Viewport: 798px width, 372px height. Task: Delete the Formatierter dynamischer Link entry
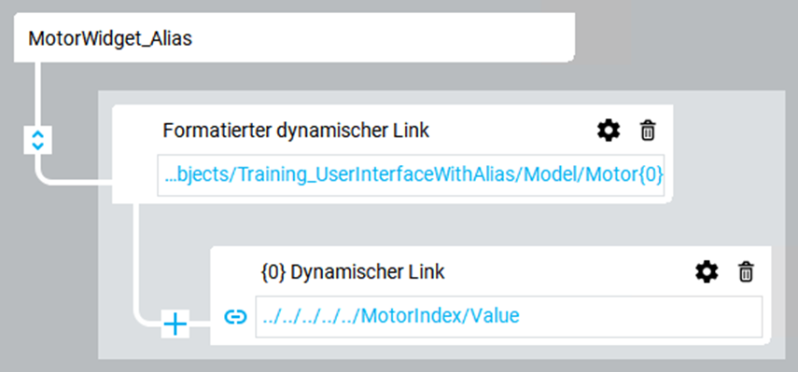(x=648, y=131)
